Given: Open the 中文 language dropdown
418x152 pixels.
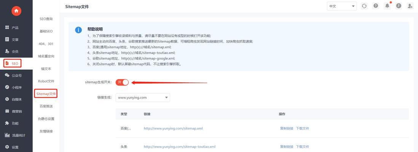Looking at the screenshot, I should [x=342, y=6].
